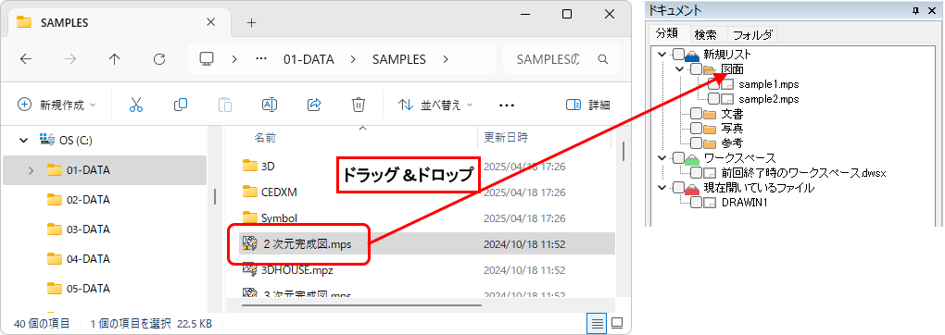Click the Copy icon in Explorer toolbar
This screenshot has height=335, width=945.
[x=181, y=105]
